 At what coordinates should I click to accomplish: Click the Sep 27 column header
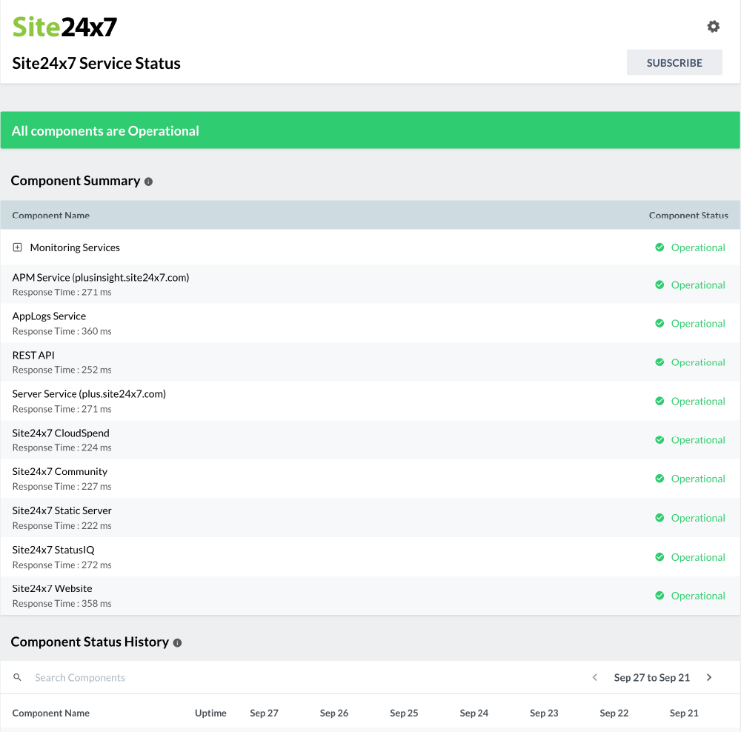(x=264, y=713)
